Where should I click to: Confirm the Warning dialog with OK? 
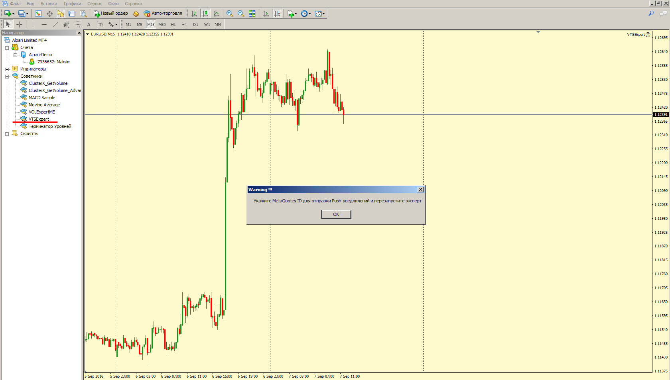click(x=336, y=214)
